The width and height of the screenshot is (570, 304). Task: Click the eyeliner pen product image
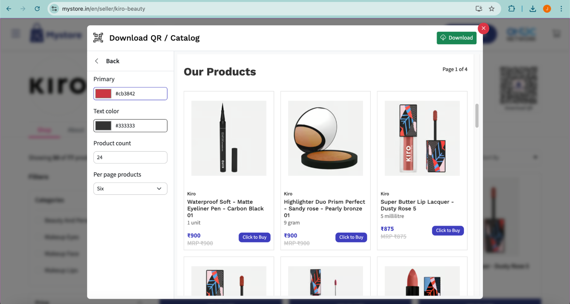(x=229, y=138)
